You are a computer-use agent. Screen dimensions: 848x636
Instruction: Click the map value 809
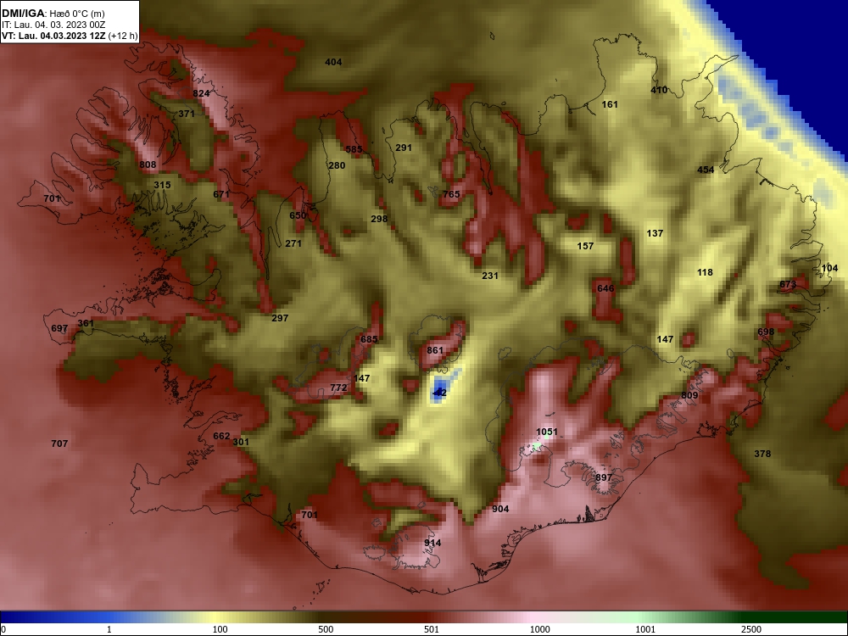(689, 395)
